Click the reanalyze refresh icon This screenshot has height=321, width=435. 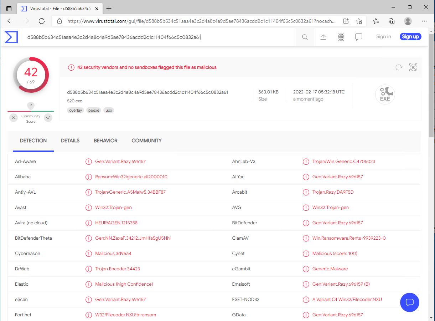click(399, 67)
